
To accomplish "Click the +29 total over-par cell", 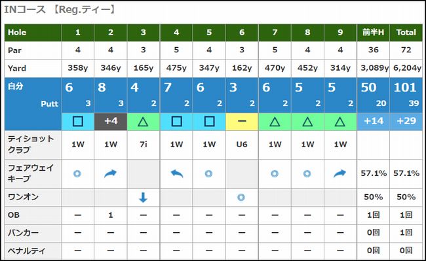I will (x=406, y=121).
